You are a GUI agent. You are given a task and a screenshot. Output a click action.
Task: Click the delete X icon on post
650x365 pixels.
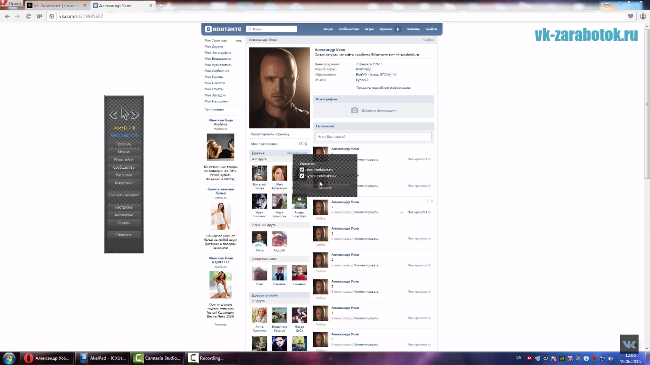(432, 201)
